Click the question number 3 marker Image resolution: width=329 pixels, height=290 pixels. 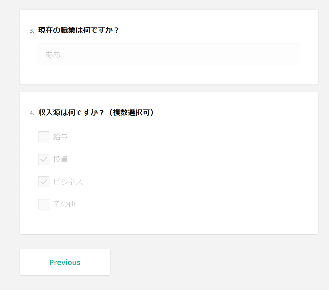tap(32, 31)
